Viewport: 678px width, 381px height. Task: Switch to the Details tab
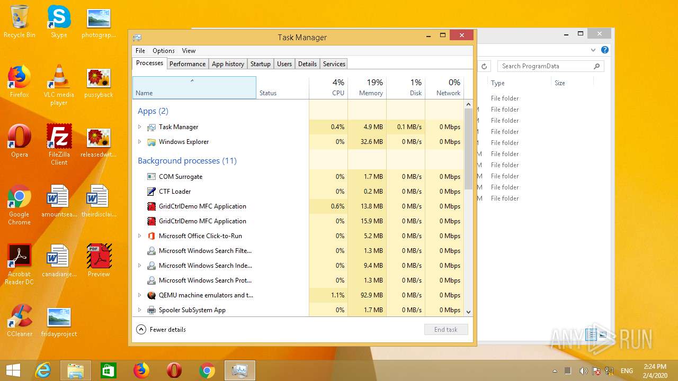(x=307, y=64)
